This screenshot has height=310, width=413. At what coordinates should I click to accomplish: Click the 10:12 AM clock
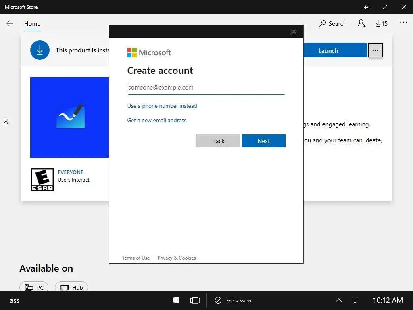[388, 300]
